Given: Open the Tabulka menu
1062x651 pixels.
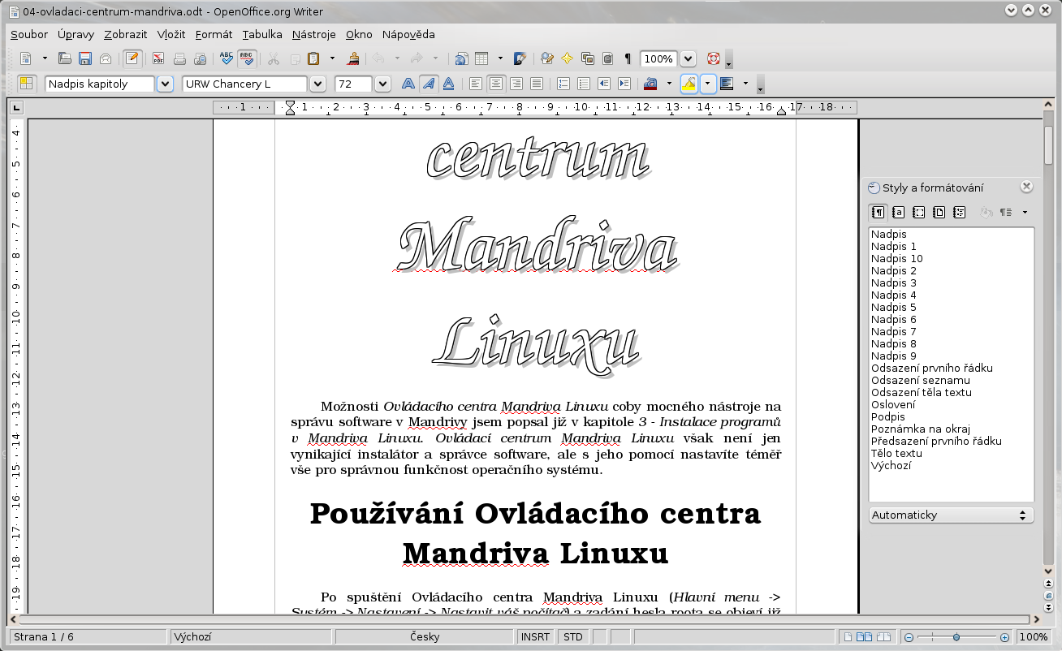Looking at the screenshot, I should (x=262, y=34).
